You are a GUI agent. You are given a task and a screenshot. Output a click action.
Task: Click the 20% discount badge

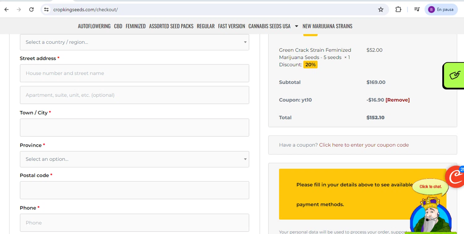click(x=310, y=65)
